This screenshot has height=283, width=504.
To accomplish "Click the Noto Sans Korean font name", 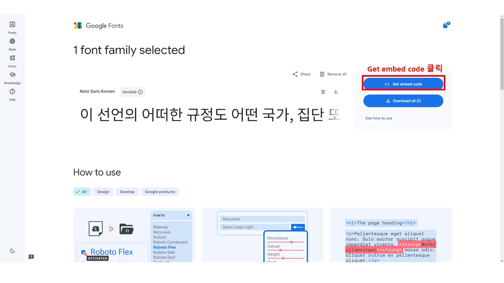I will pos(97,91).
